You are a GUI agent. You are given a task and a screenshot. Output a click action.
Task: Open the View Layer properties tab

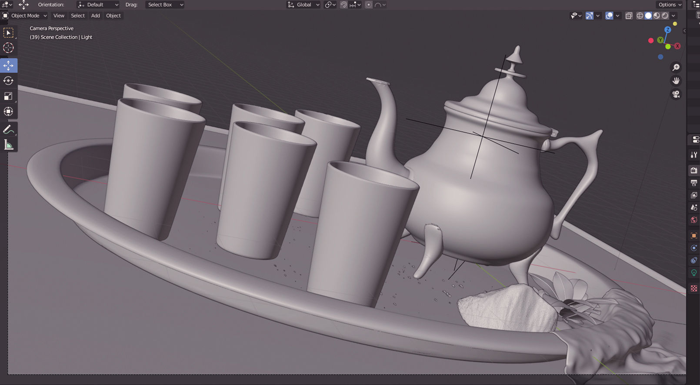(694, 195)
